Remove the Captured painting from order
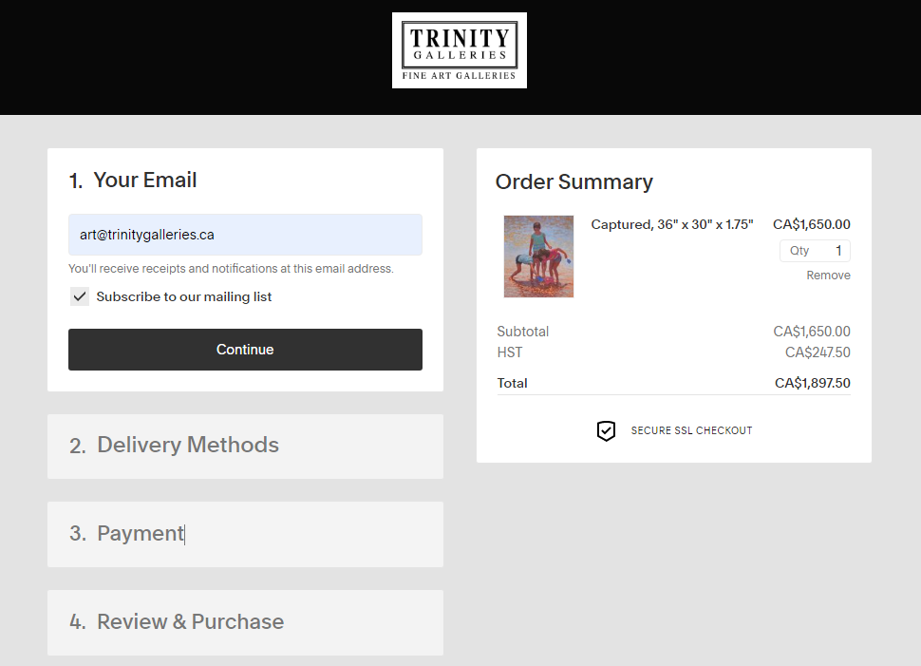The height and width of the screenshot is (666, 921). tap(828, 276)
